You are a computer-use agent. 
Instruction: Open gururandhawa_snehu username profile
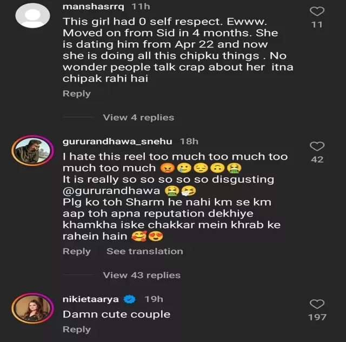coord(117,141)
